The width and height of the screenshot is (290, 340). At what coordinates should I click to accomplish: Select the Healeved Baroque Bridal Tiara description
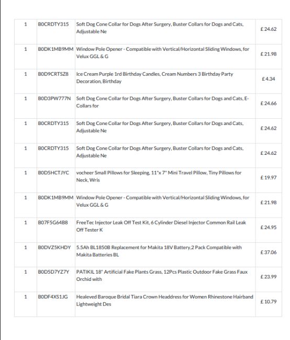pyautogui.click(x=165, y=300)
